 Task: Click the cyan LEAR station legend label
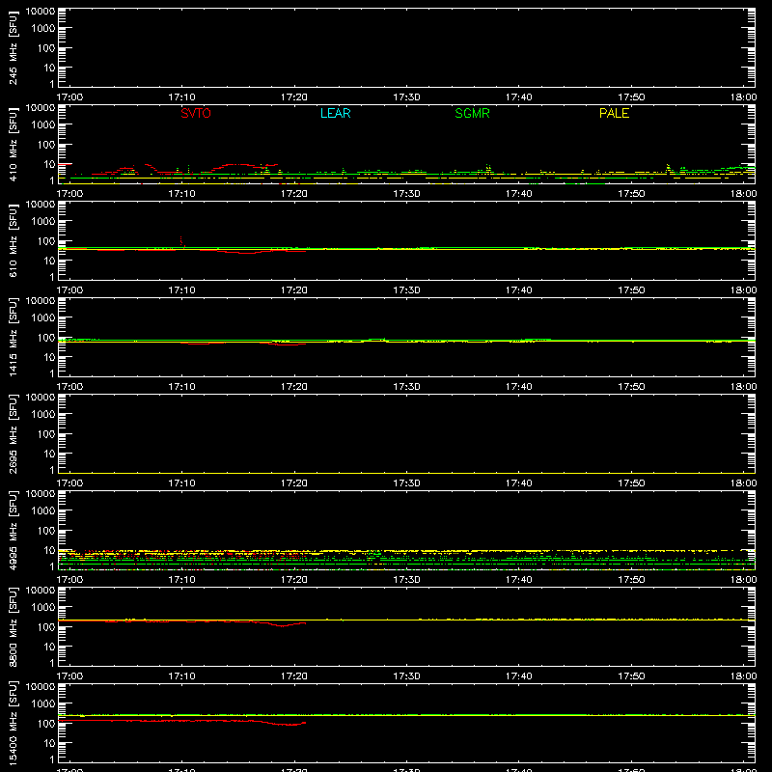pyautogui.click(x=335, y=113)
